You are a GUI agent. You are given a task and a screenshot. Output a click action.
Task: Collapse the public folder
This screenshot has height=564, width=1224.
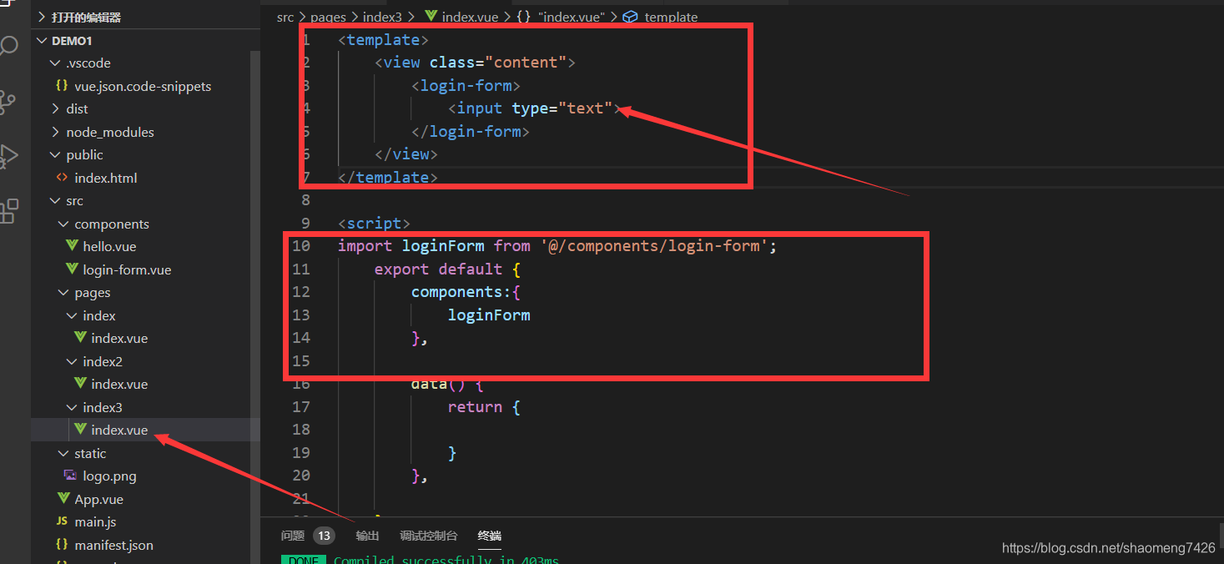(x=55, y=154)
